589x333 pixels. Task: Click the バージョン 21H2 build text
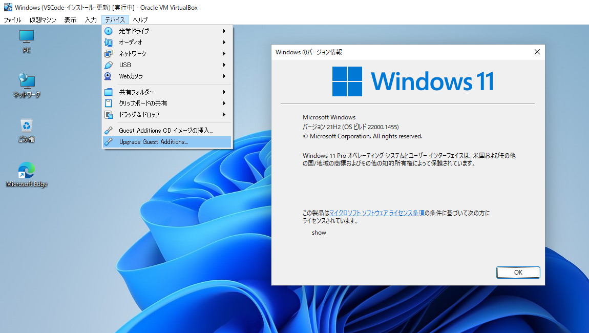coord(351,127)
